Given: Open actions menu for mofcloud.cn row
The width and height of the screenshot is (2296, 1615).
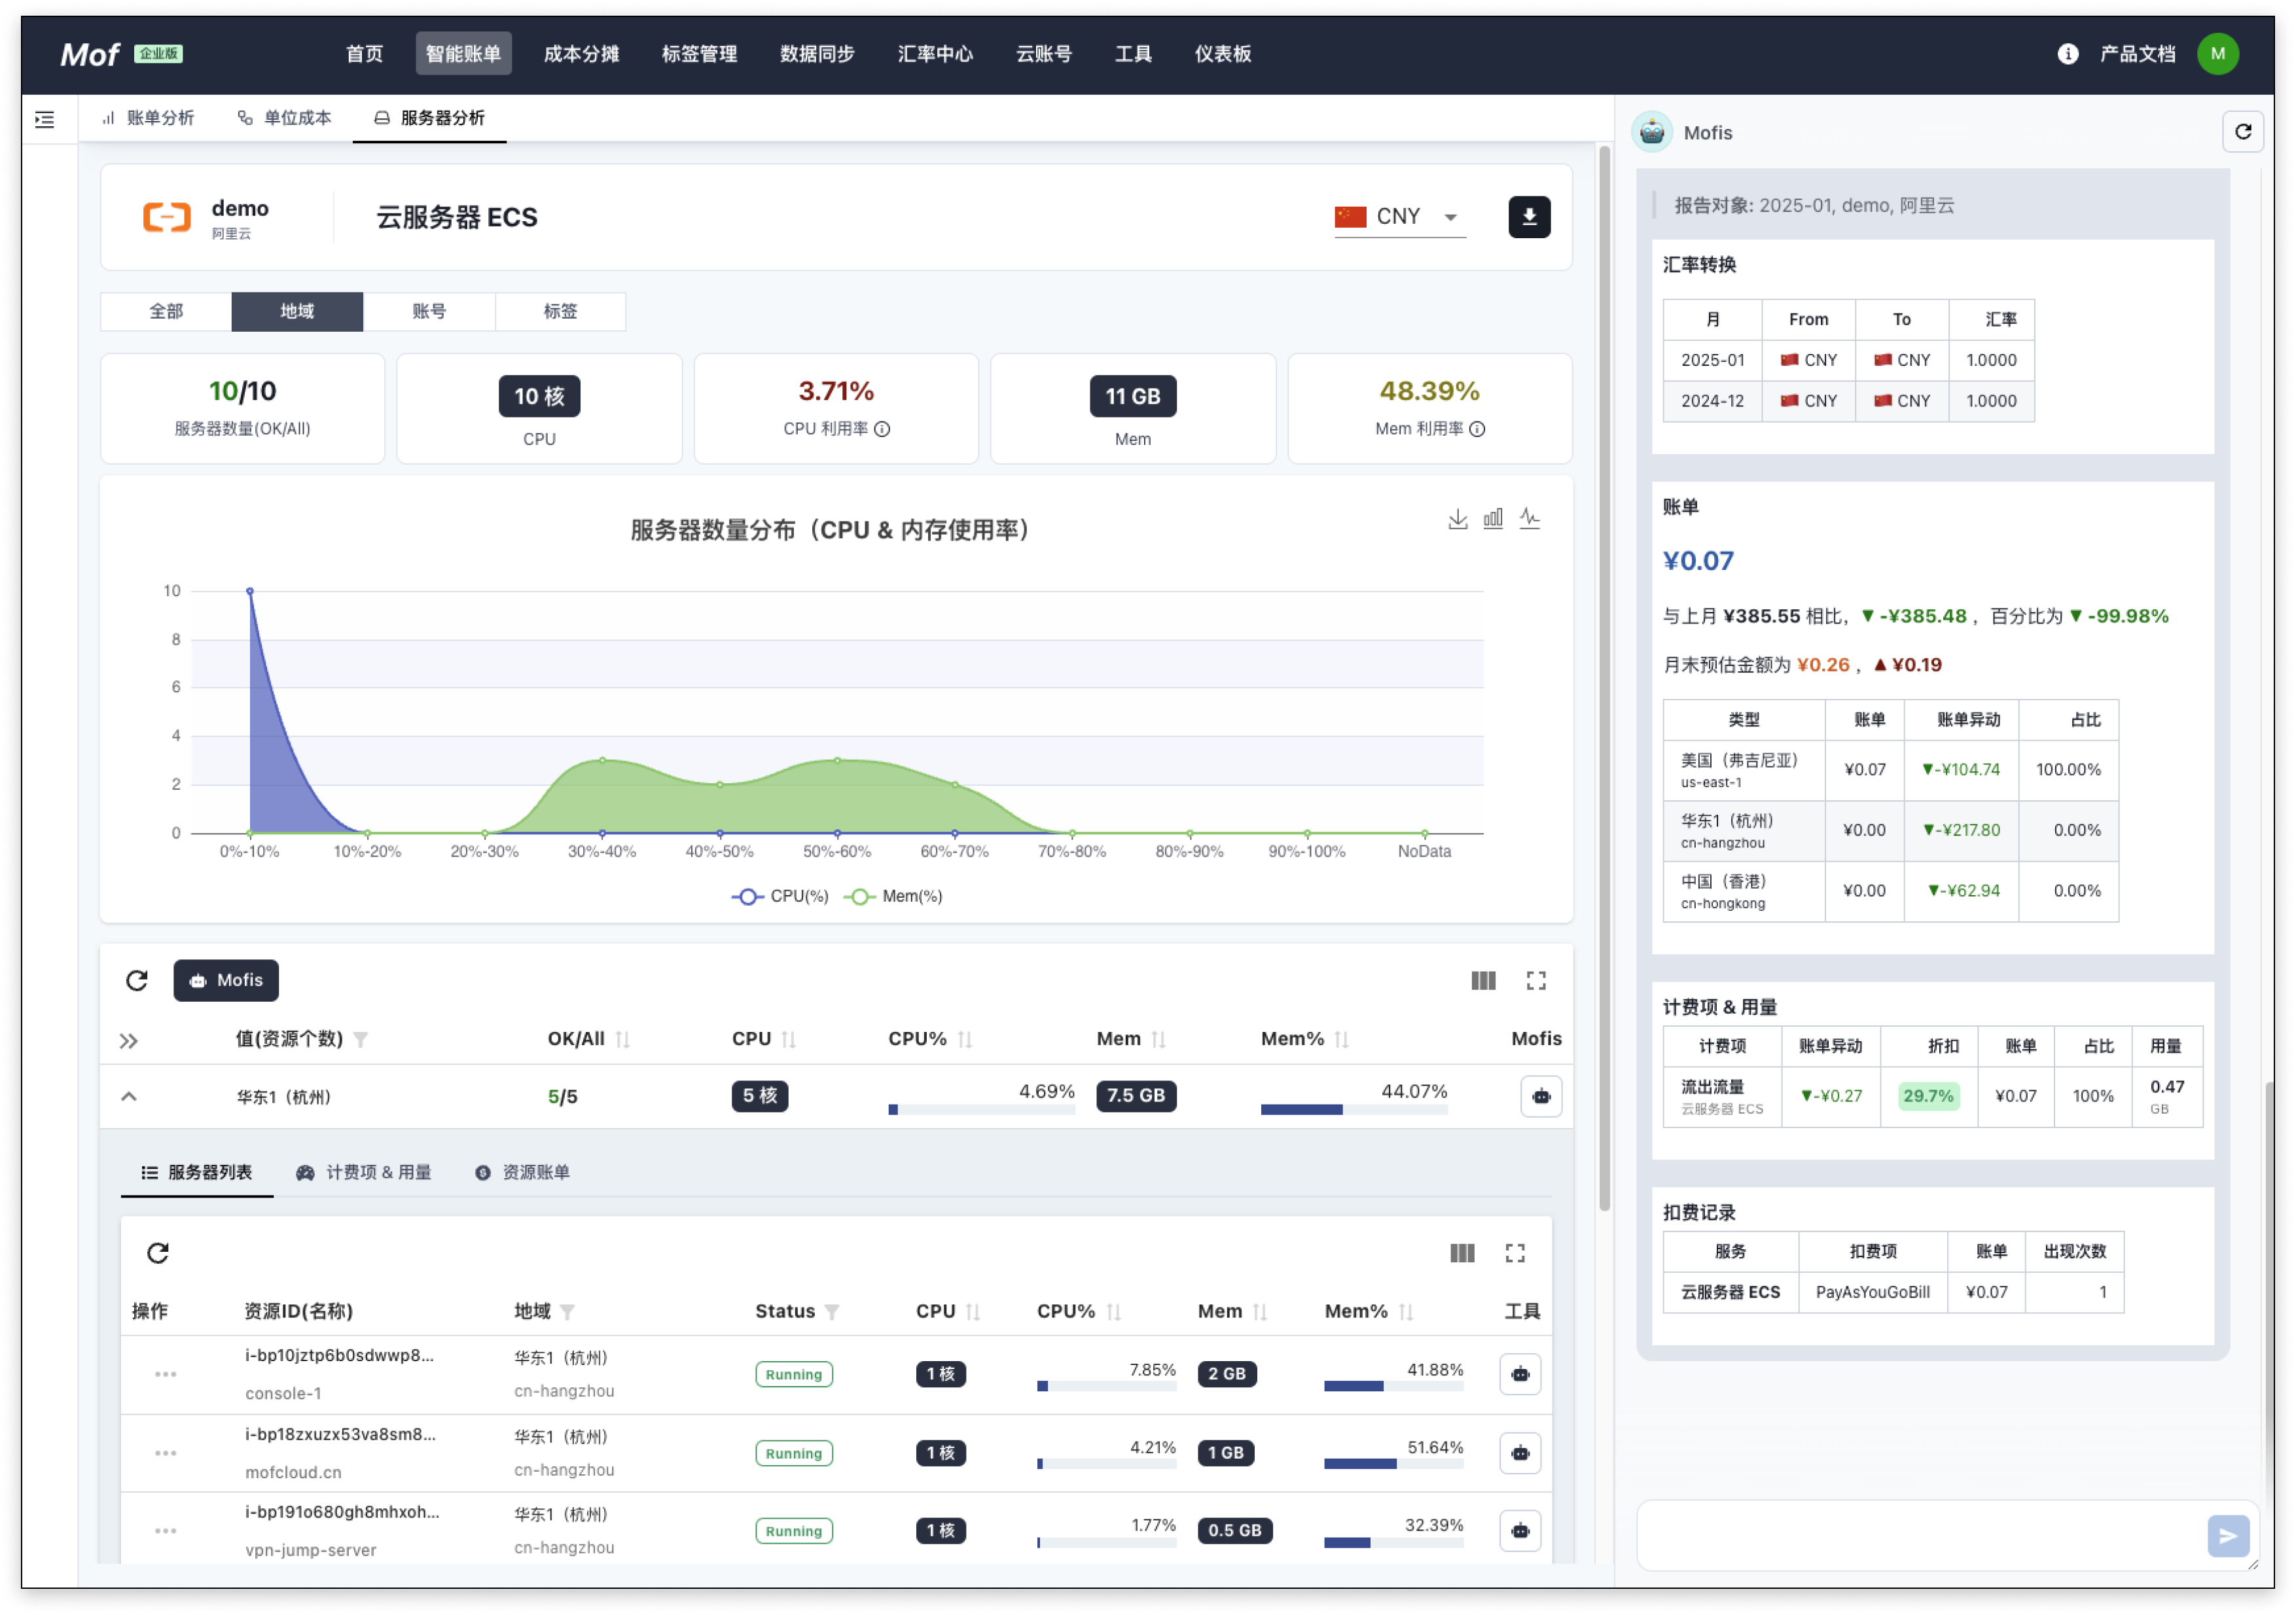Looking at the screenshot, I should [x=166, y=1453].
